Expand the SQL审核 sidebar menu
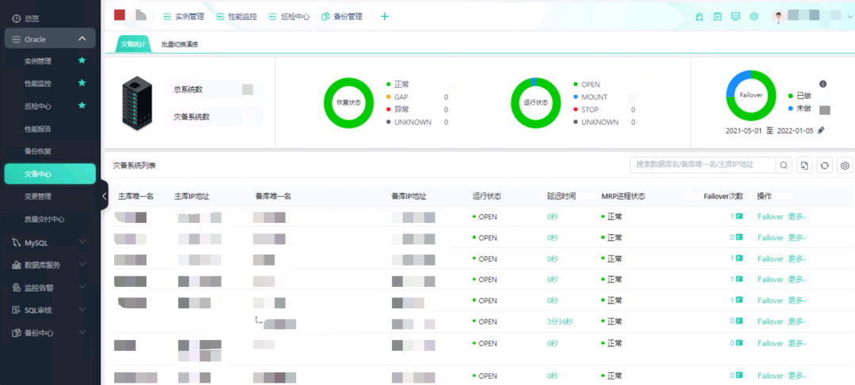Screen dimensions: 855x385 click(x=82, y=309)
